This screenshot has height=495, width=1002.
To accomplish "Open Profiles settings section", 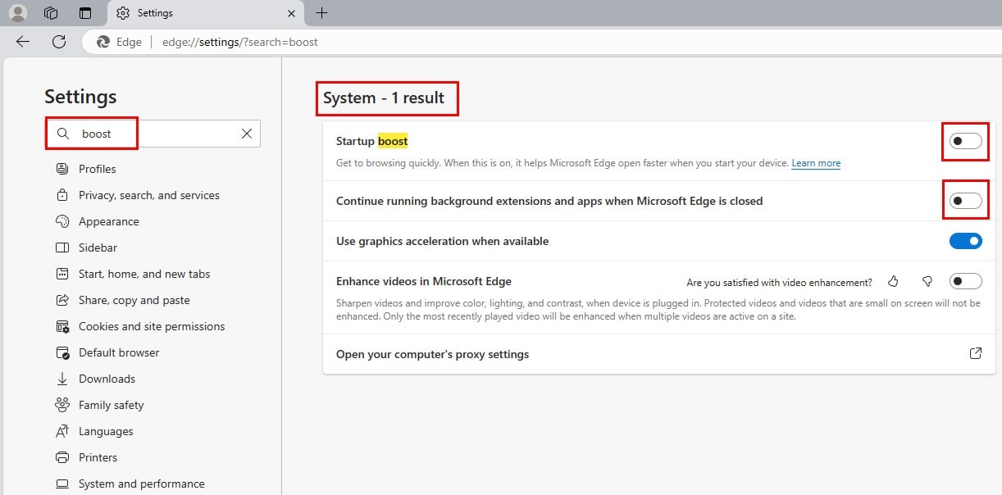I will 97,169.
